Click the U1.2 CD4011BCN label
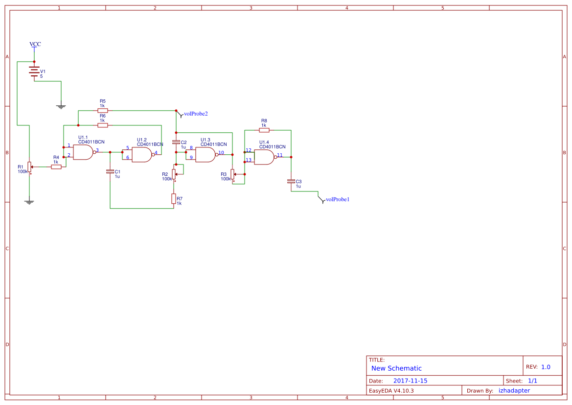572x405 pixels. coord(150,144)
